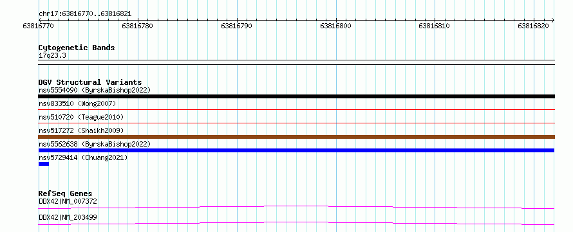Click ruler coordinate 63816820
Viewport: 573px width, 232px height.
click(x=533, y=26)
